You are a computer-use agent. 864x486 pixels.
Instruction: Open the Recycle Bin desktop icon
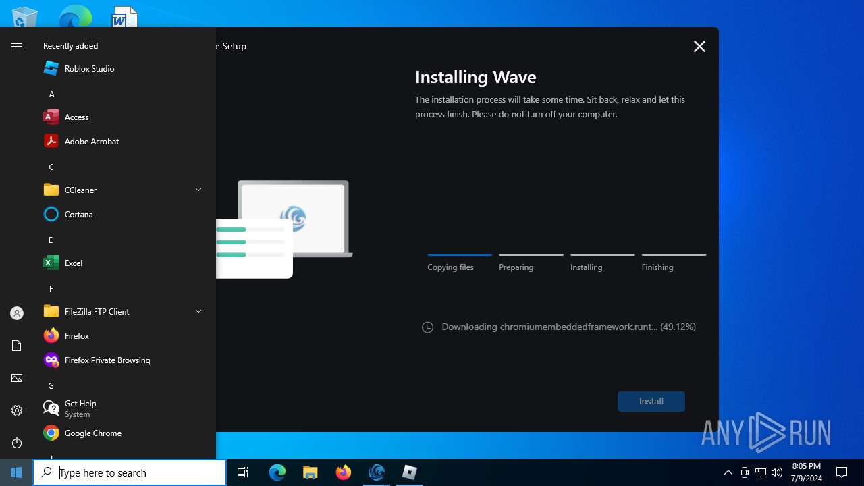pos(25,17)
